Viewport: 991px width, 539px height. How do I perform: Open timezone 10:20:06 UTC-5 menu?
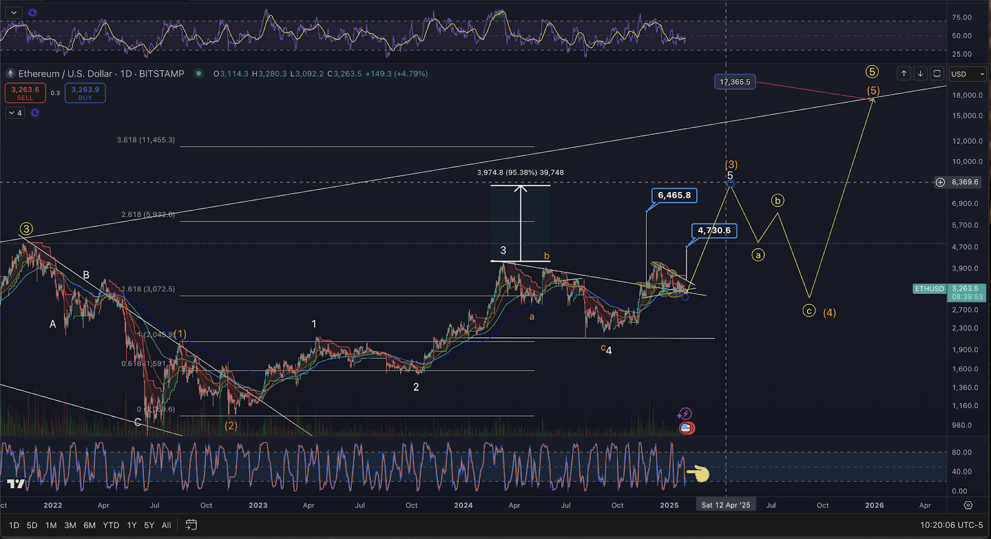[x=951, y=525]
